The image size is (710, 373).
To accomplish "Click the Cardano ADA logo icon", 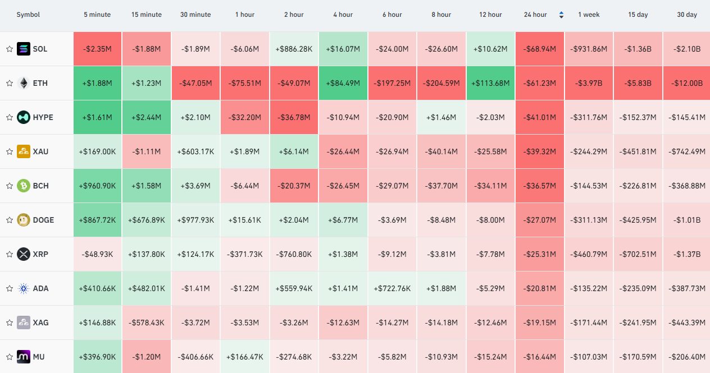I will pos(24,288).
